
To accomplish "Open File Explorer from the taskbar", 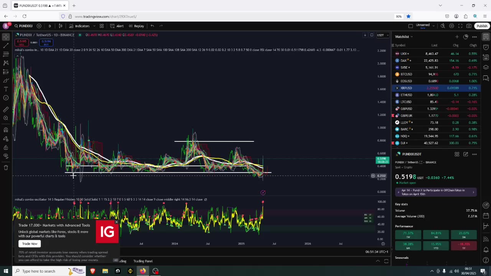I will tap(105, 271).
